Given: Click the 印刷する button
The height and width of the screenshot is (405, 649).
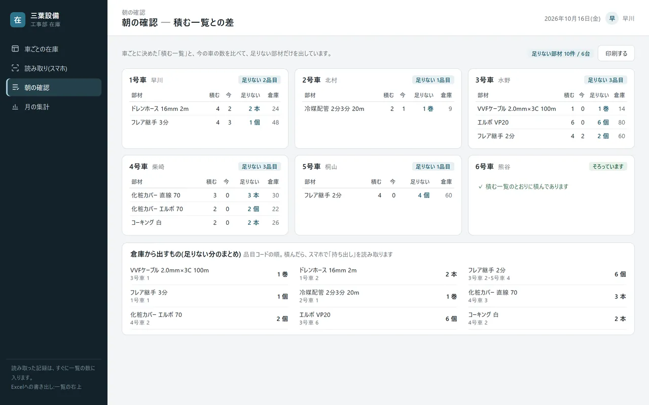Looking at the screenshot, I should [x=616, y=53].
